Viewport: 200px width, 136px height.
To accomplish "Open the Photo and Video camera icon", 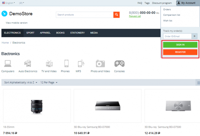I will tap(100, 63).
